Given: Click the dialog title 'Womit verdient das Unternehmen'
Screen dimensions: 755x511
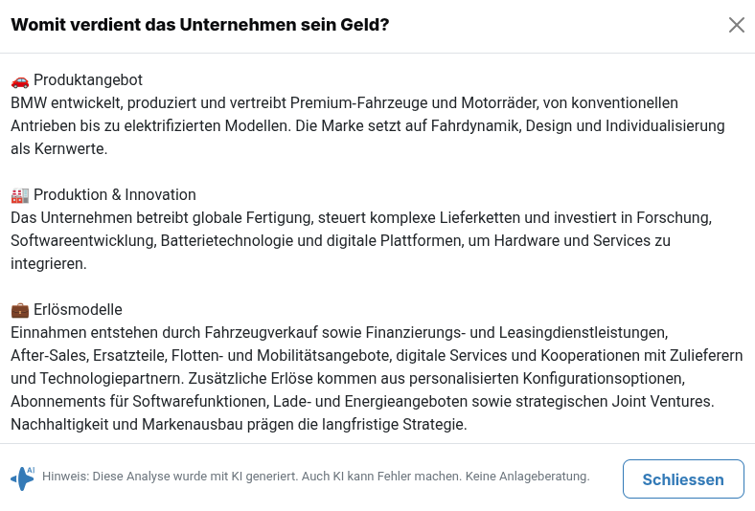Looking at the screenshot, I should (199, 25).
